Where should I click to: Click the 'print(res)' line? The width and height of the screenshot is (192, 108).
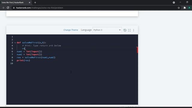23,60
